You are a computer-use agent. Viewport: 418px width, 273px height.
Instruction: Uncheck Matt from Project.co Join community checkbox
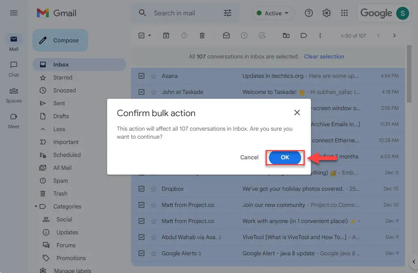pyautogui.click(x=141, y=205)
